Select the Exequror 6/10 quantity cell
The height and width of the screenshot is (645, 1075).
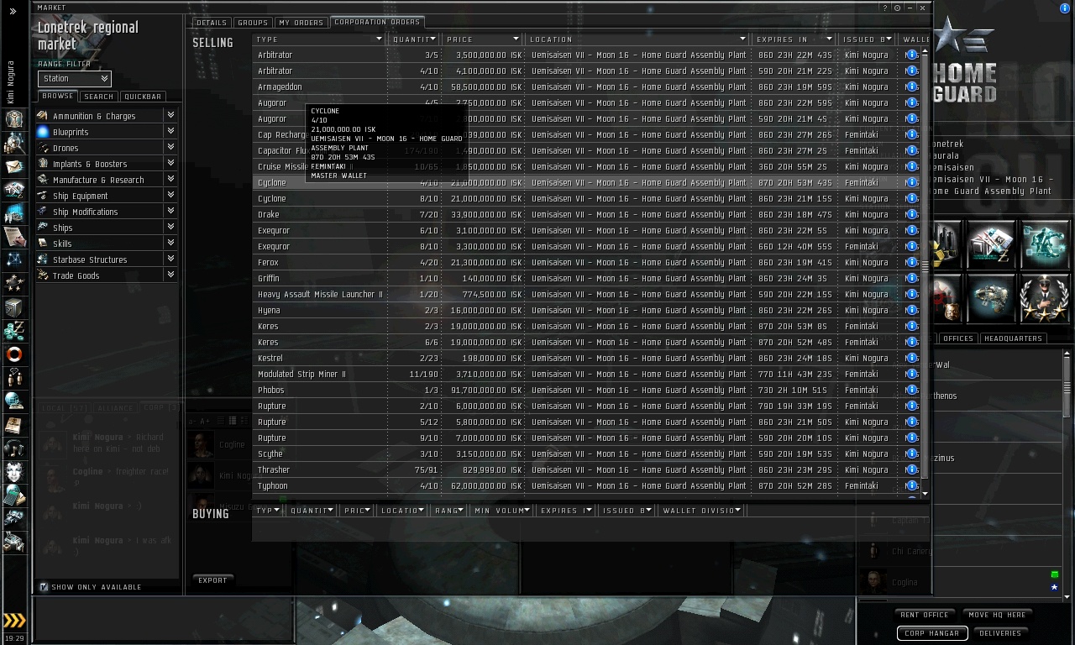pyautogui.click(x=429, y=230)
